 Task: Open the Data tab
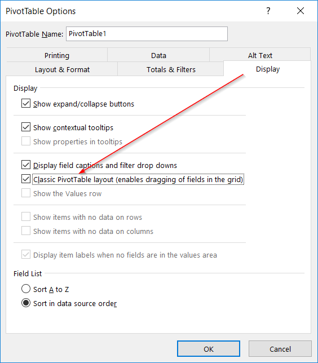(x=158, y=55)
